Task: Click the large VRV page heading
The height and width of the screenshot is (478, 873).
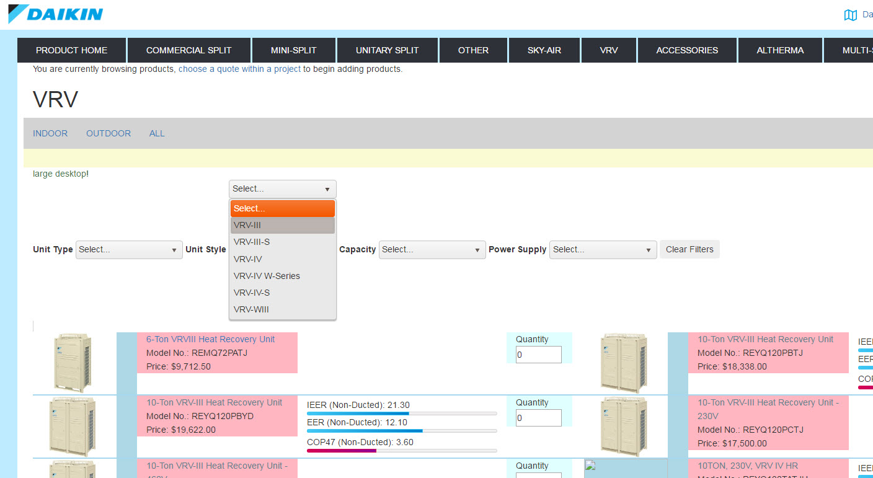Action: (x=55, y=99)
